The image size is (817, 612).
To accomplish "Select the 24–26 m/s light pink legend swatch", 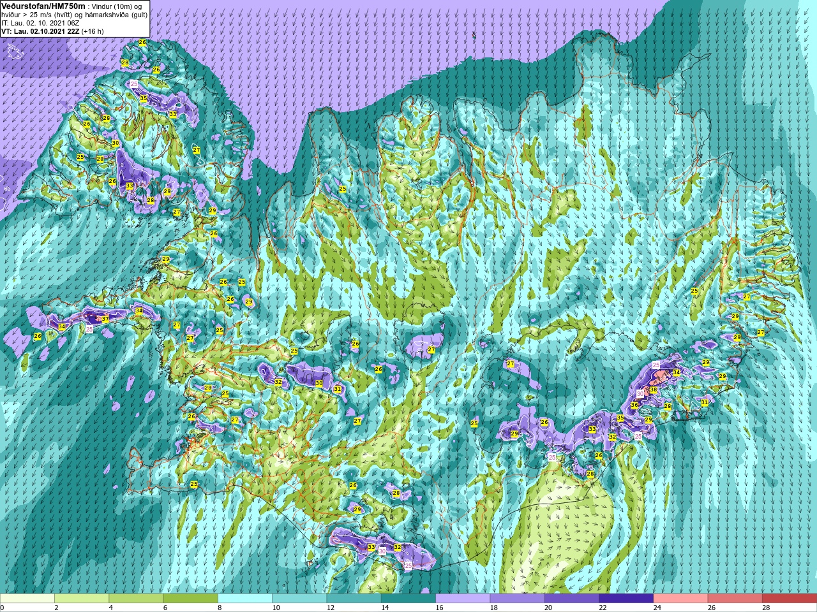I will (x=681, y=599).
